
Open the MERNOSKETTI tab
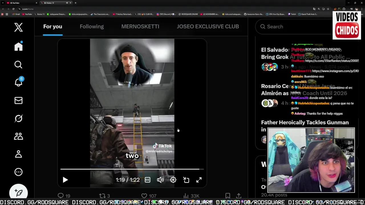click(x=140, y=26)
